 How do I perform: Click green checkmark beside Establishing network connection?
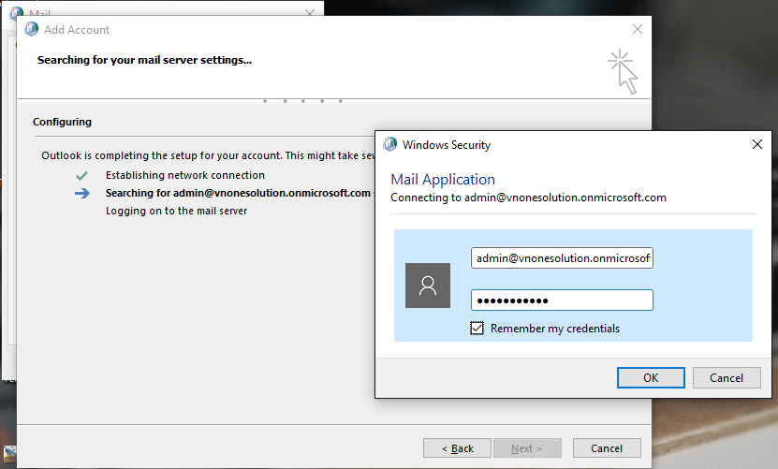82,175
